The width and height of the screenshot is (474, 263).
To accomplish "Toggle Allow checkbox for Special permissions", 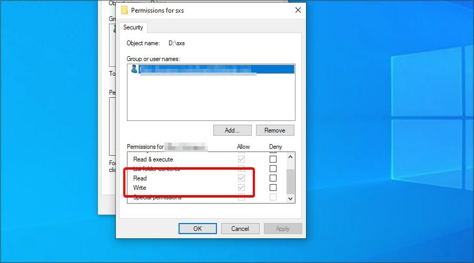I will click(241, 197).
